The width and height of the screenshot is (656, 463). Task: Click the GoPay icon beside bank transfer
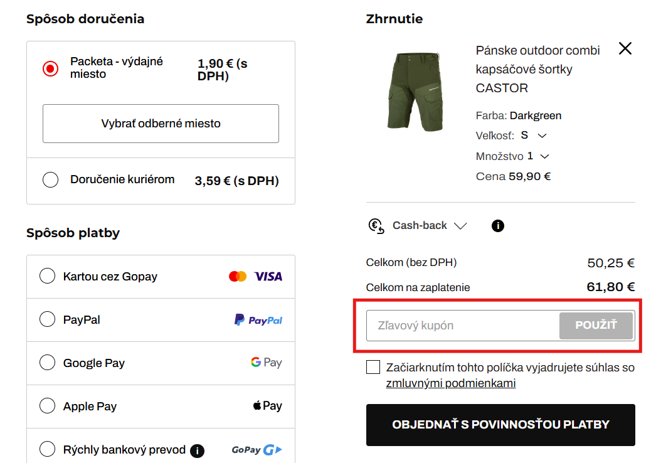pos(257,449)
